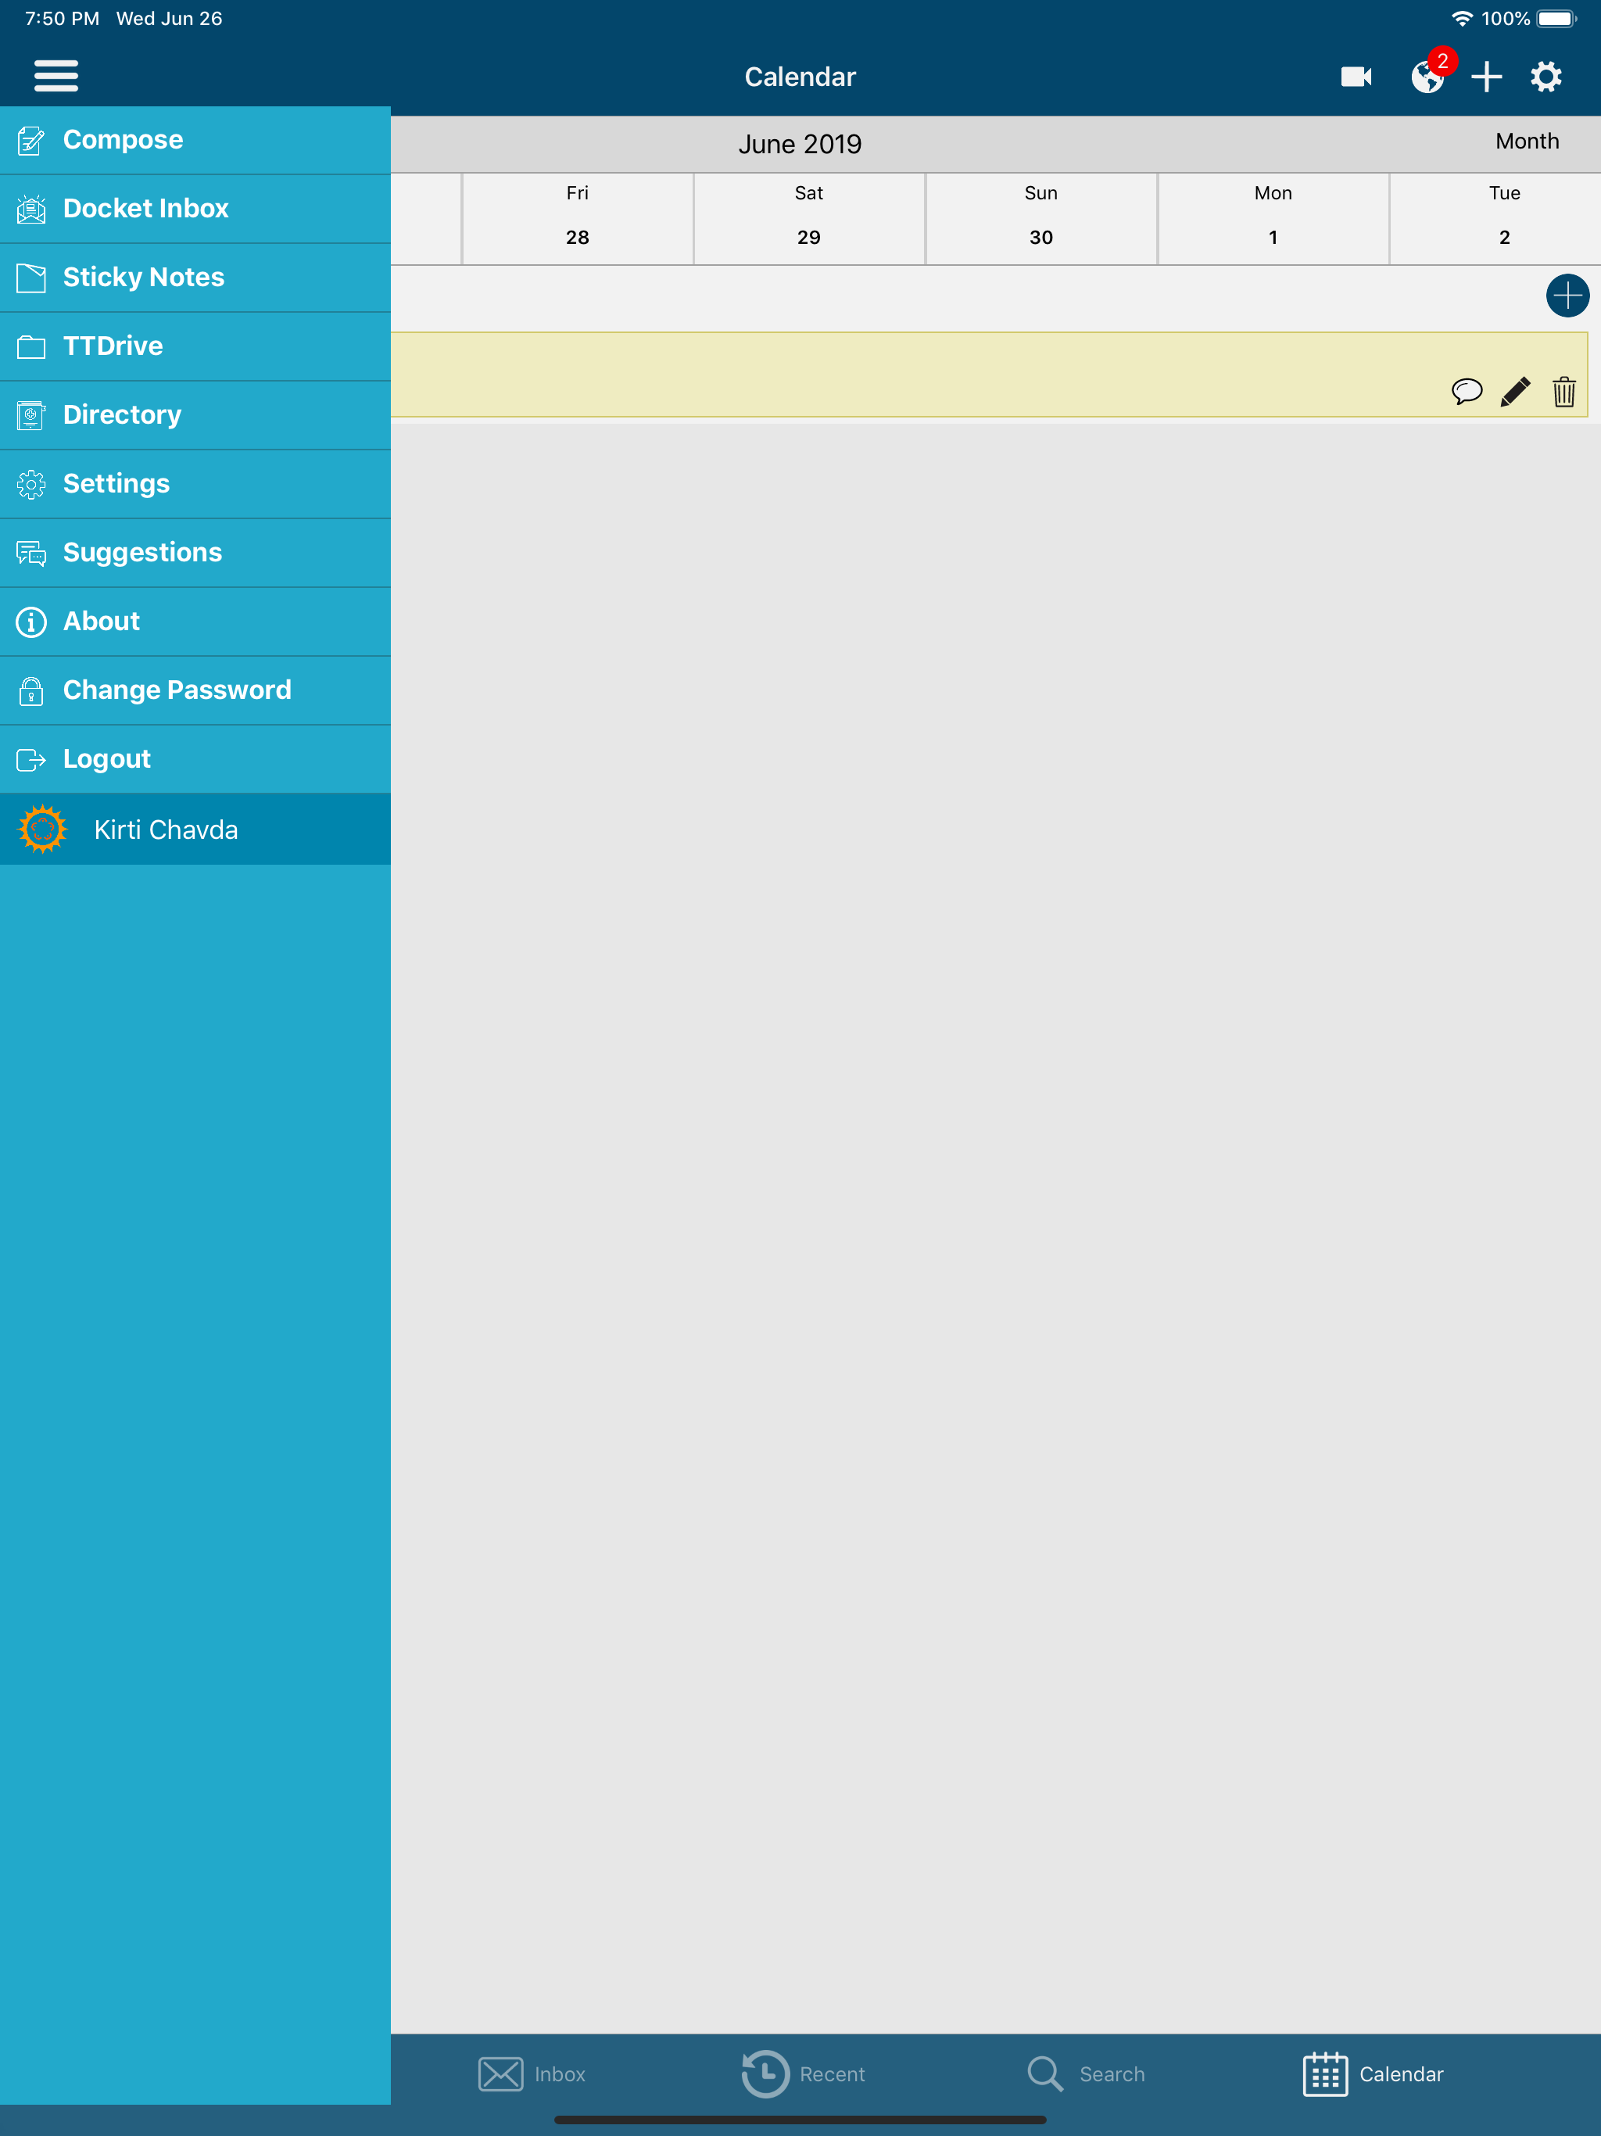Tap the June 2019 month title

point(800,144)
